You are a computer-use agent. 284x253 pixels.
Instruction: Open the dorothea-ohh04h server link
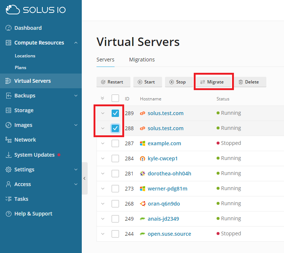[x=169, y=174]
